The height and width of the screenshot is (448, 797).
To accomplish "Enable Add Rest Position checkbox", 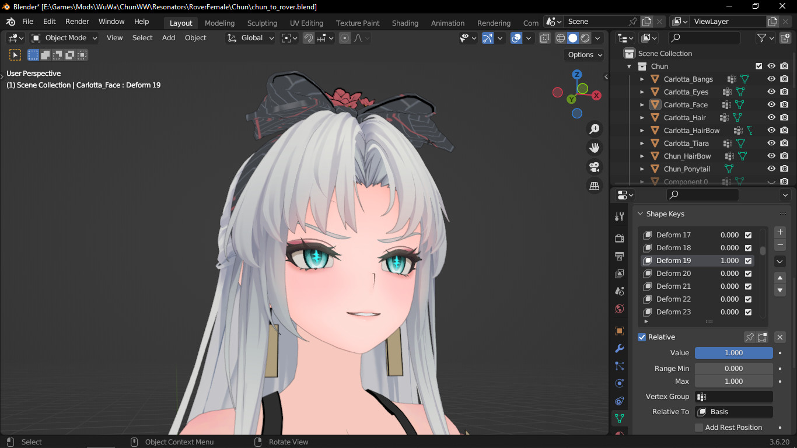I will tap(699, 427).
